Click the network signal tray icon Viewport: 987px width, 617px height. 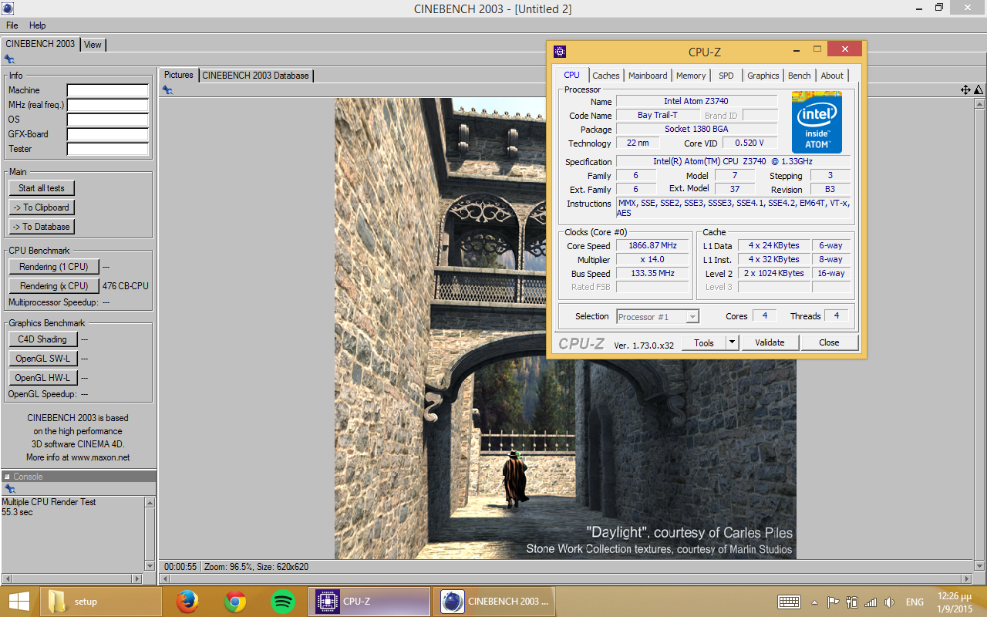(x=871, y=602)
